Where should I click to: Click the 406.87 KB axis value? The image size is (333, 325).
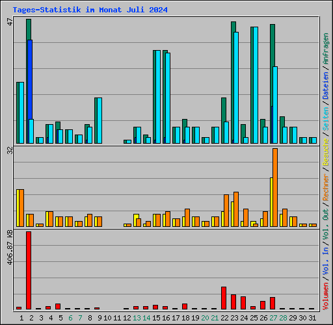coord(10,248)
